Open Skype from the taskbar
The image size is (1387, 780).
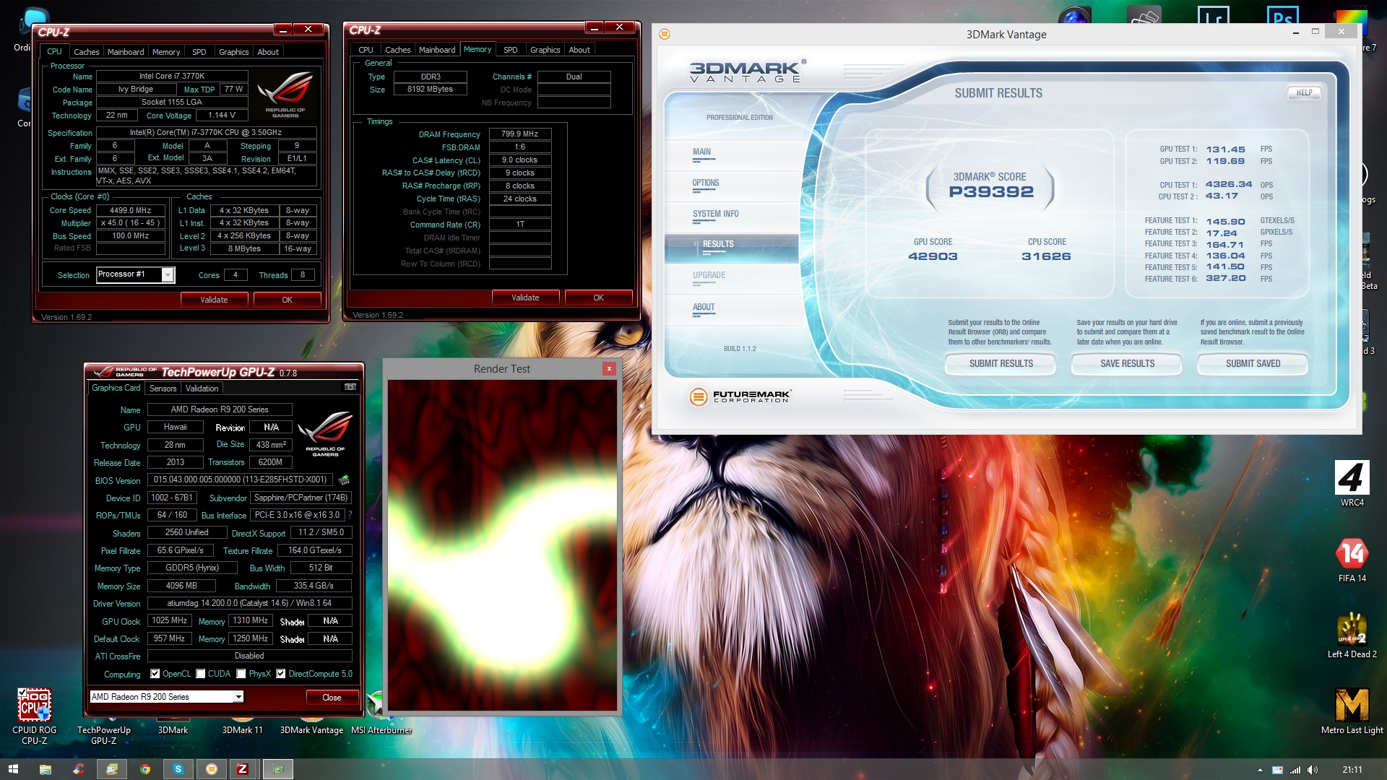[178, 769]
